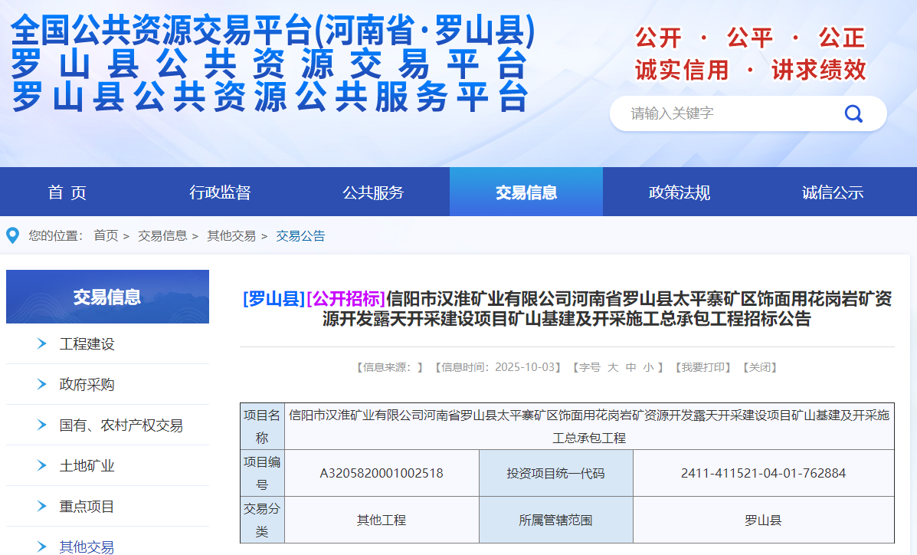Image resolution: width=917 pixels, height=555 pixels.
Task: Expand the 土地矿业 sidebar chevron
Action: [x=42, y=466]
